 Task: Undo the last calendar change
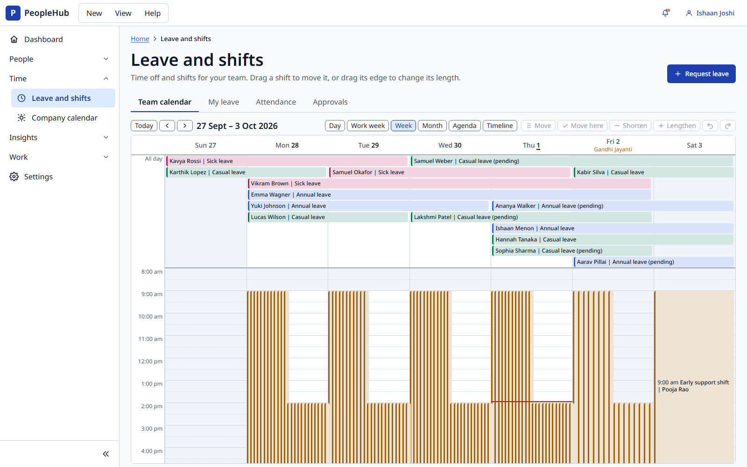point(710,126)
